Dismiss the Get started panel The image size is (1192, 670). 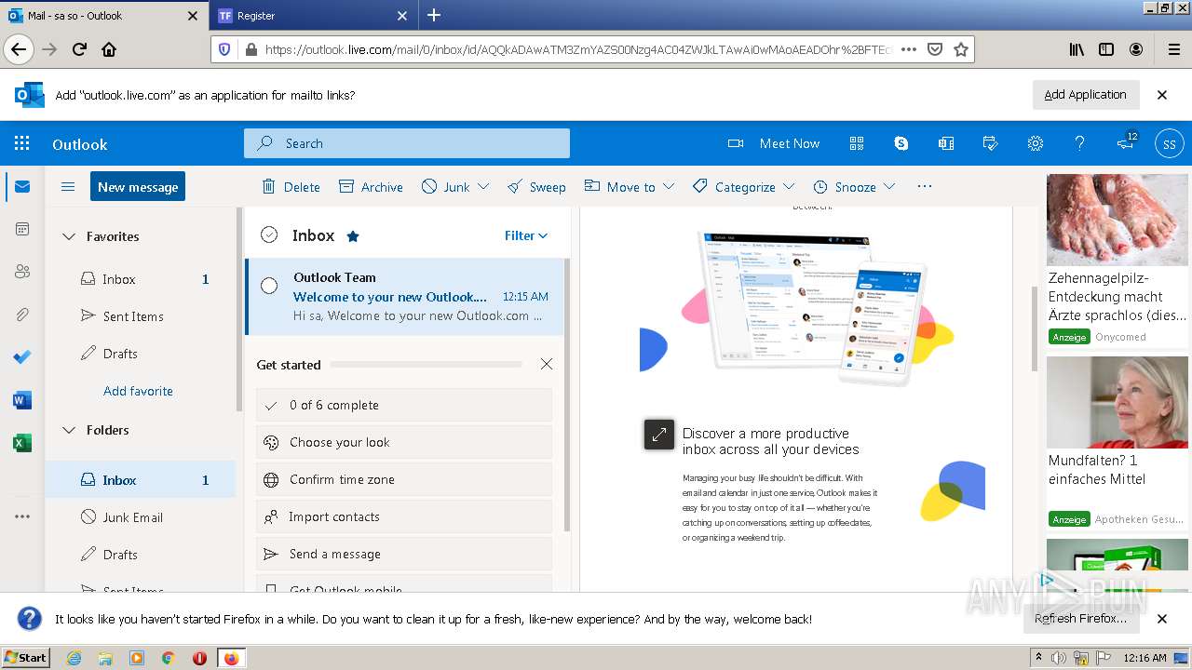tap(547, 364)
